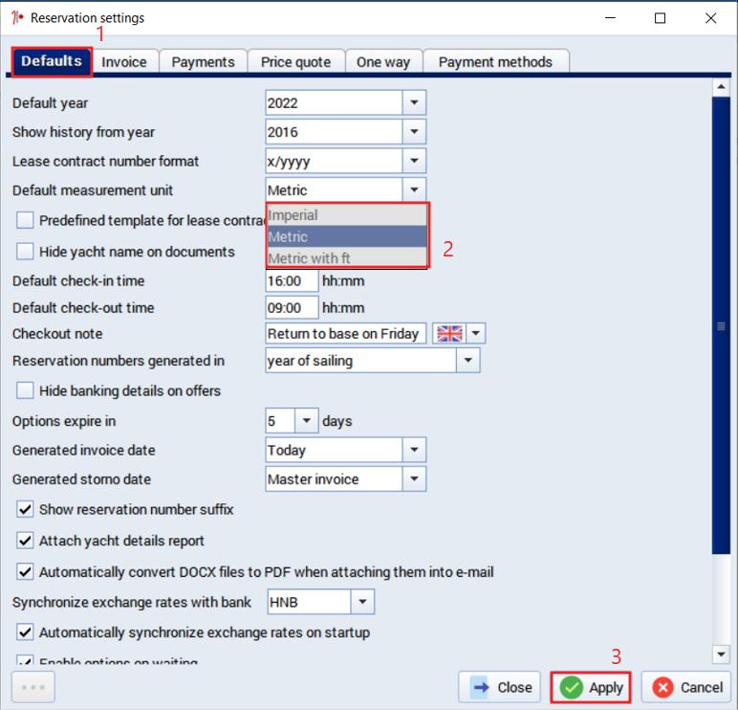The height and width of the screenshot is (710, 738).
Task: Click the scrollbar down arrow
Action: 721,654
